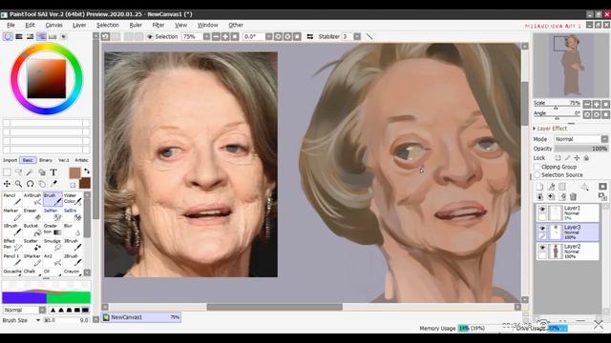Open the rotation angle dropdown

click(x=268, y=36)
